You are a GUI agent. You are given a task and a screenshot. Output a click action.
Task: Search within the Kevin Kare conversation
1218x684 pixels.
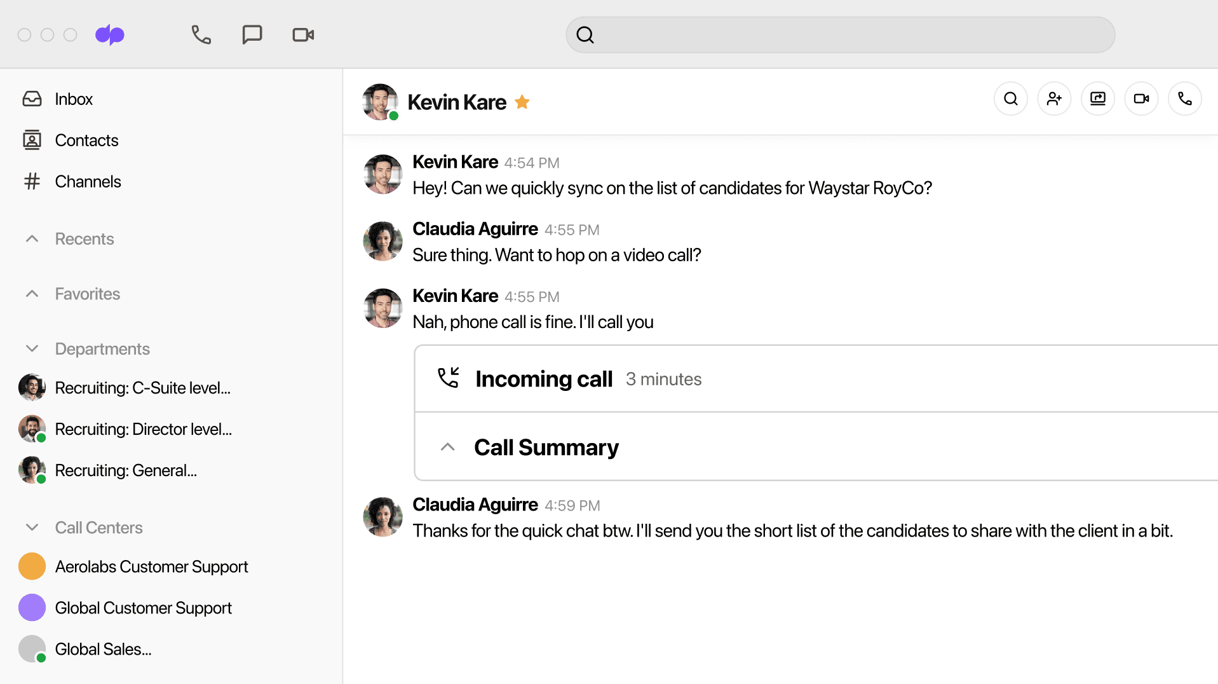tap(1010, 99)
